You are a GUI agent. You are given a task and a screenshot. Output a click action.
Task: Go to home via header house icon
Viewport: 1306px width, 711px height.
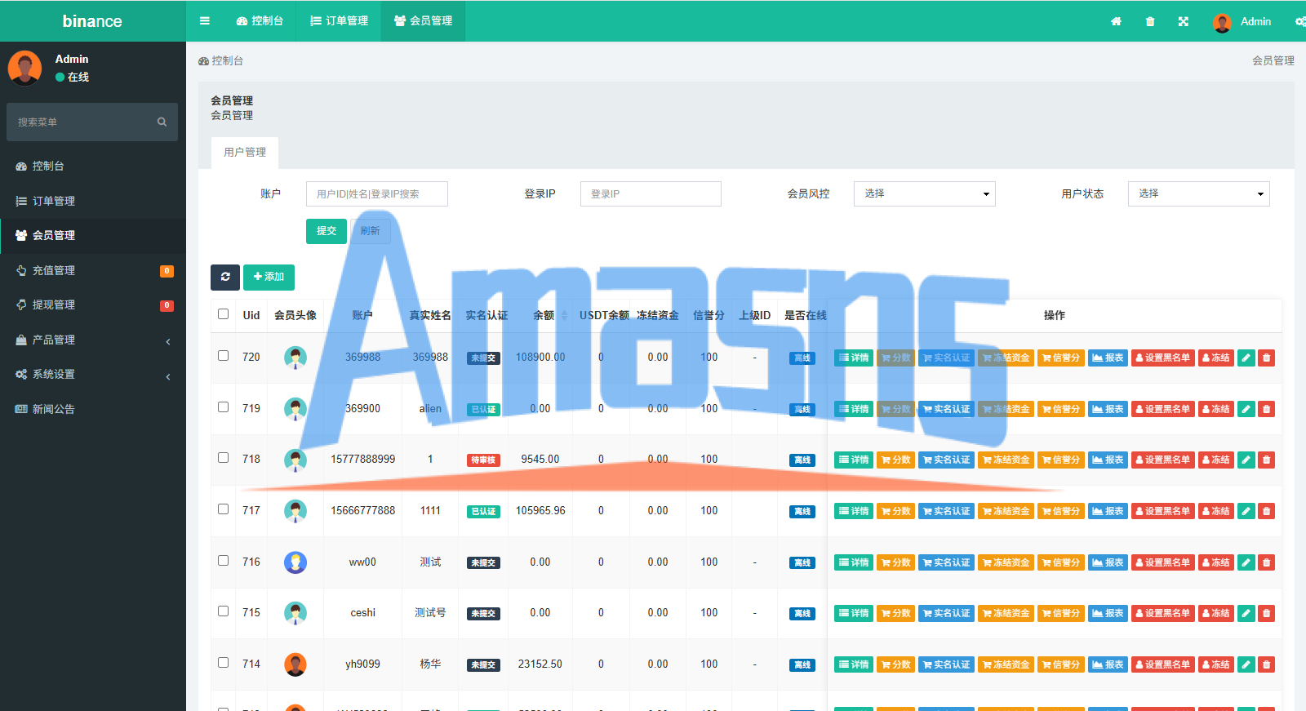point(1116,22)
